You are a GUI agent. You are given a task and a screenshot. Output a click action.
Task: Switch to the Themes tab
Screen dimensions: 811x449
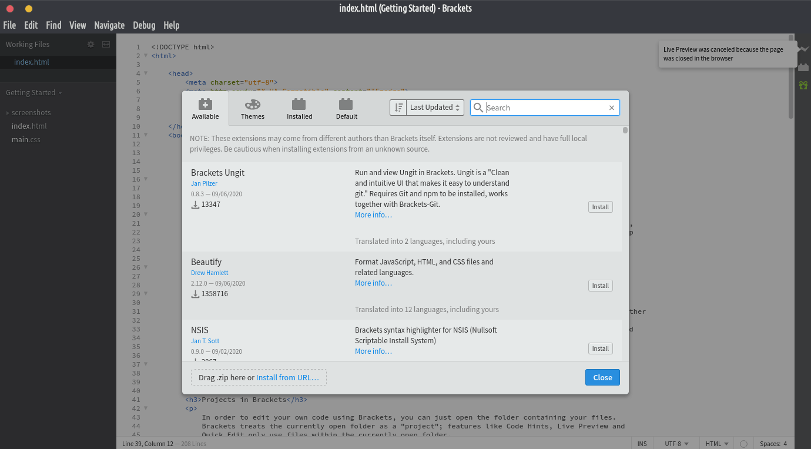253,109
